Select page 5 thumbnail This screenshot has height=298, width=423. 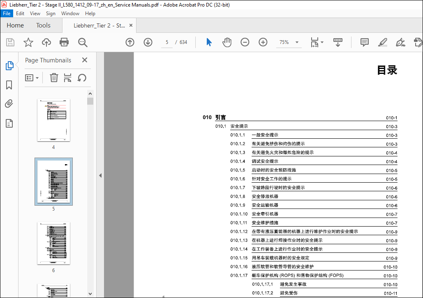pos(53,181)
